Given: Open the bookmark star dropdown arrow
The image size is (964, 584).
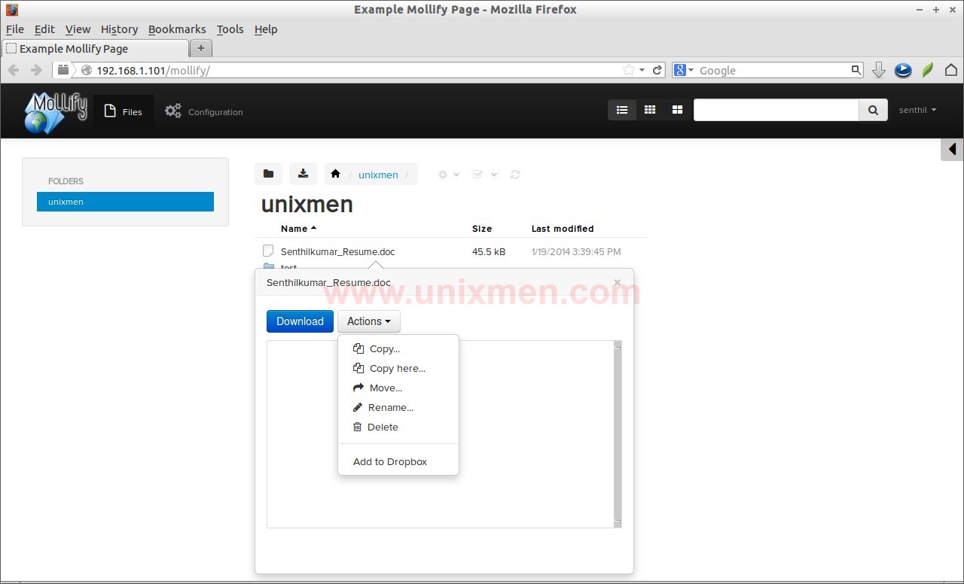Looking at the screenshot, I should [642, 70].
